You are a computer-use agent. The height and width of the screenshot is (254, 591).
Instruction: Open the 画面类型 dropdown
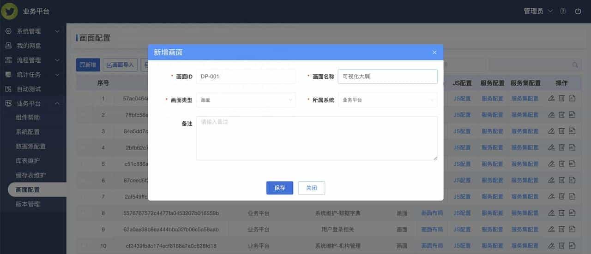point(246,100)
